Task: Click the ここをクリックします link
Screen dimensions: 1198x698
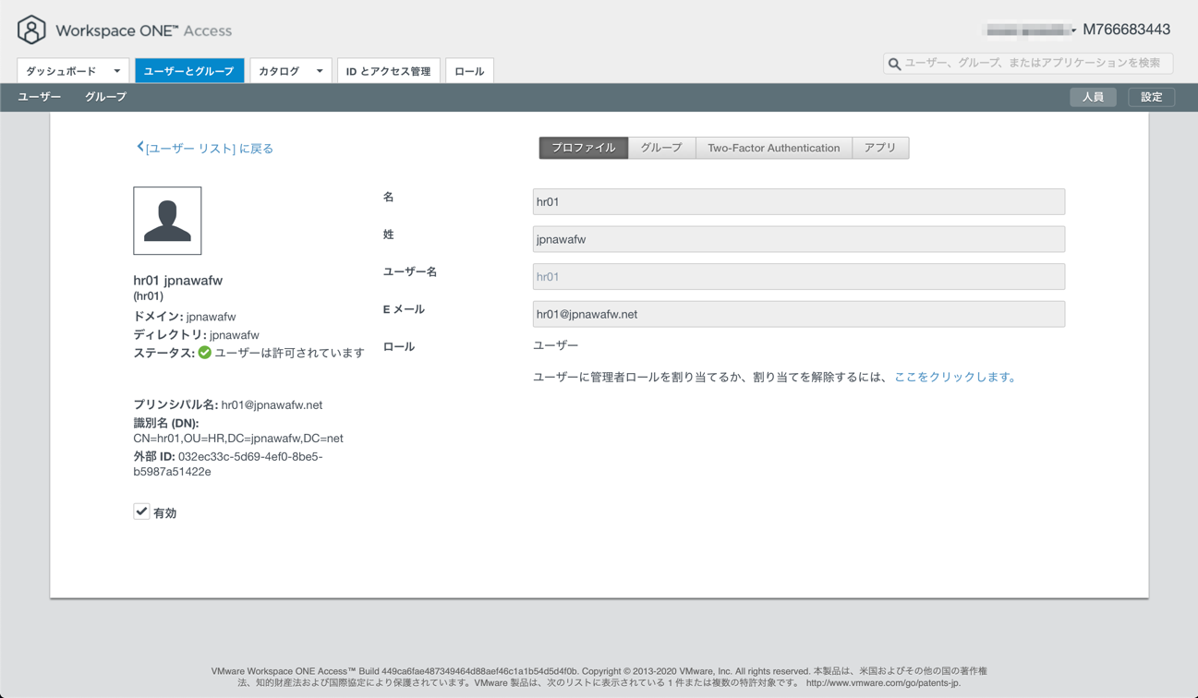Action: [x=955, y=377]
